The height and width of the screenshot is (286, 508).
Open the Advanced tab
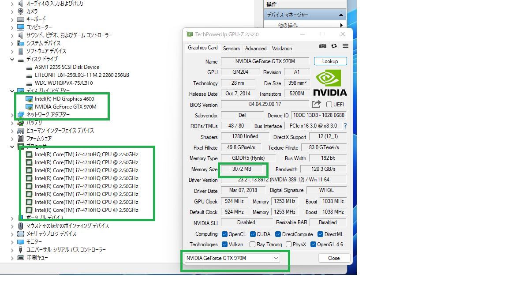[x=256, y=49]
